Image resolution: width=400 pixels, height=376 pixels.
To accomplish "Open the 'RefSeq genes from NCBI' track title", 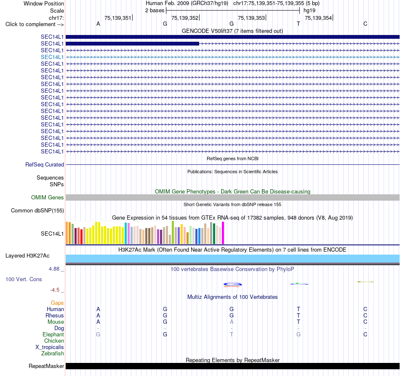I will click(x=232, y=158).
